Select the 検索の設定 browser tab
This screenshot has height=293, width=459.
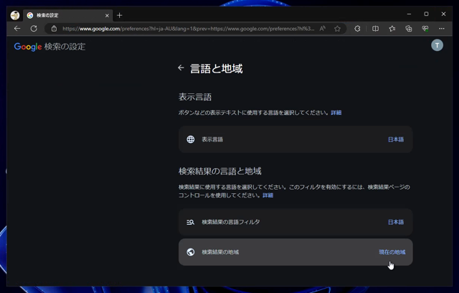(x=68, y=15)
